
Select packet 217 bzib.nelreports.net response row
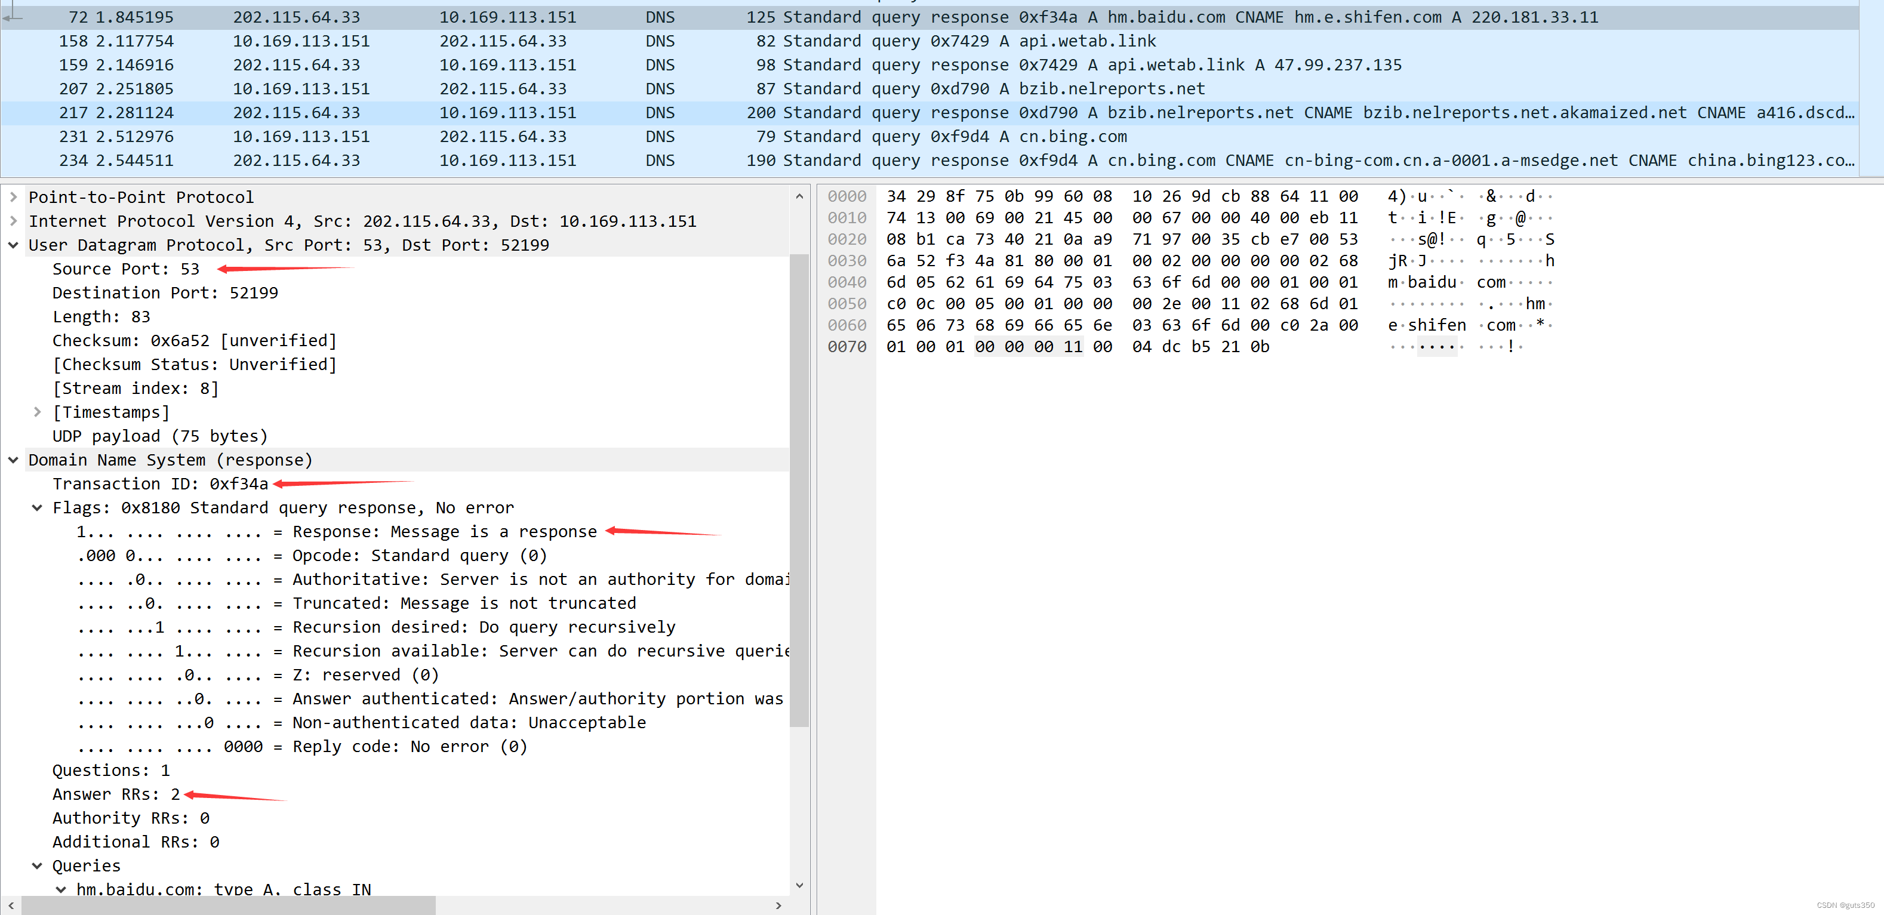pos(929,113)
